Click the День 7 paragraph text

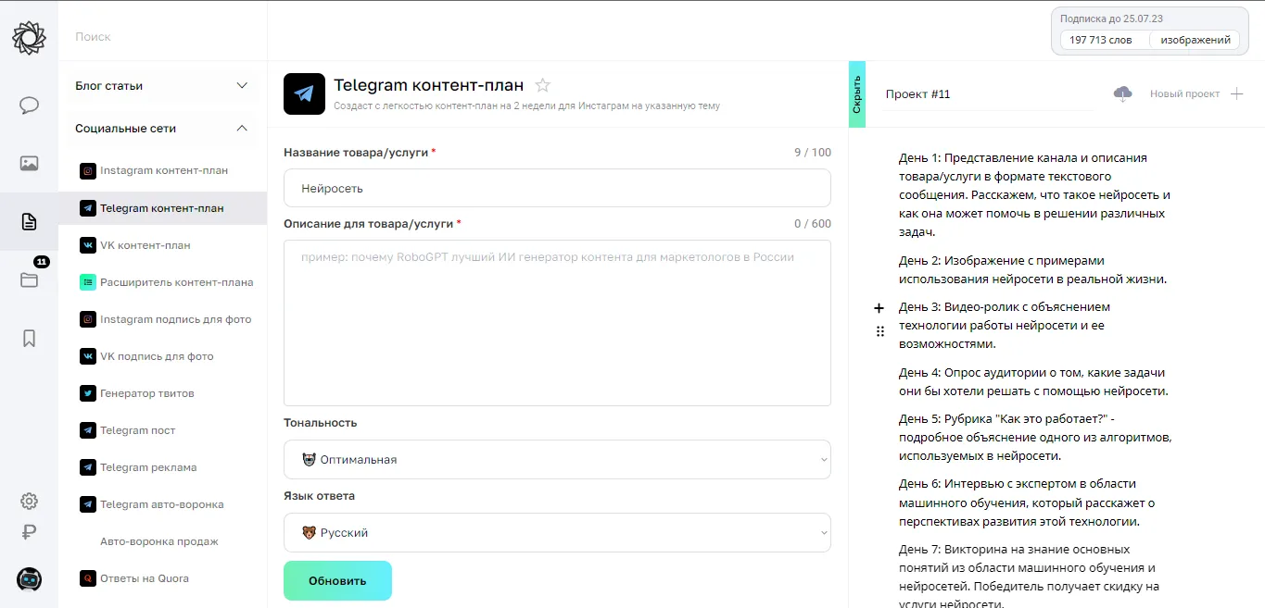(x=1029, y=577)
